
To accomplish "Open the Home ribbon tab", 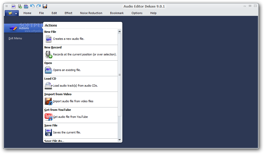I will (x=27, y=13).
